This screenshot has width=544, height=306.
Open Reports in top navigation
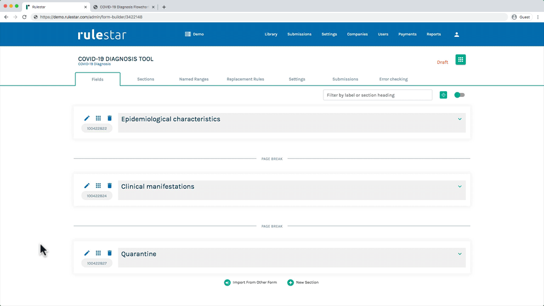tap(433, 35)
